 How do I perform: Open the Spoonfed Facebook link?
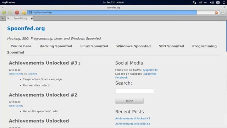(x=150, y=74)
